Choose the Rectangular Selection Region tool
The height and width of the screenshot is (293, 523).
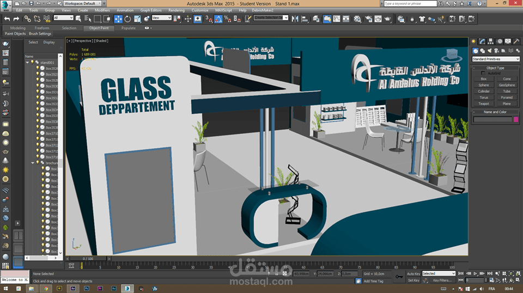(98, 19)
